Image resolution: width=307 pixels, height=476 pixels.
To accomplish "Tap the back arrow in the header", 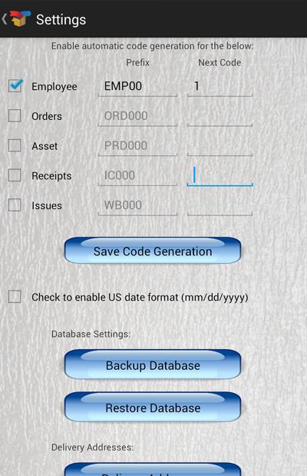I will [5, 19].
